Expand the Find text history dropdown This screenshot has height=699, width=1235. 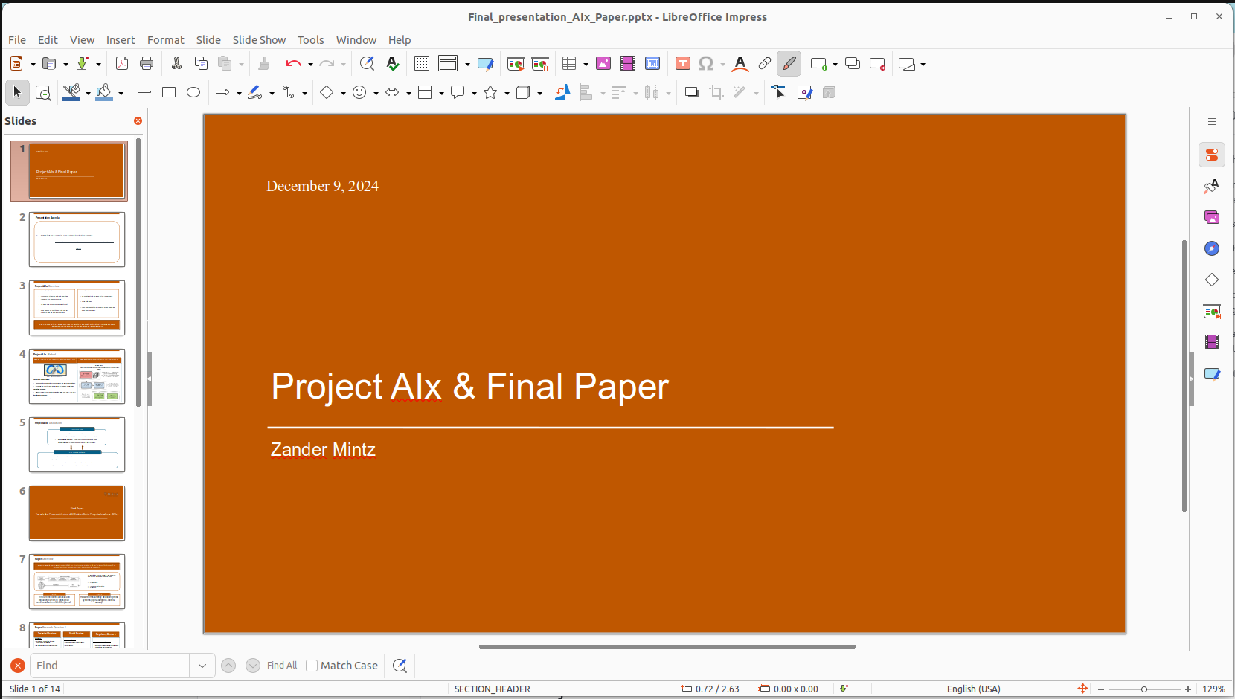(202, 666)
